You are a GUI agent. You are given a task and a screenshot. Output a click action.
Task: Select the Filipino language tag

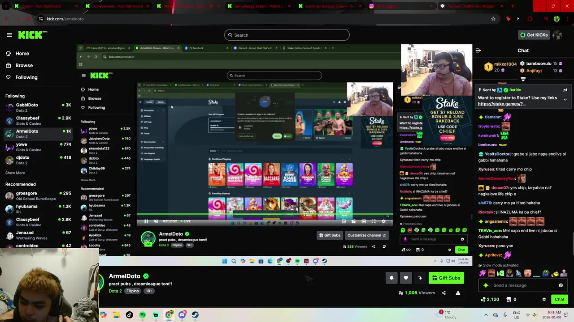tap(132, 291)
